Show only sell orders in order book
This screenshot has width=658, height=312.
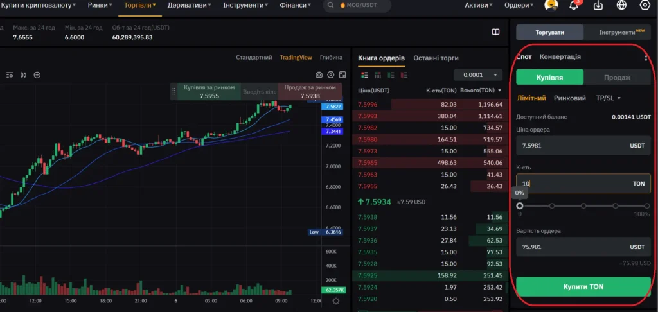coord(405,75)
